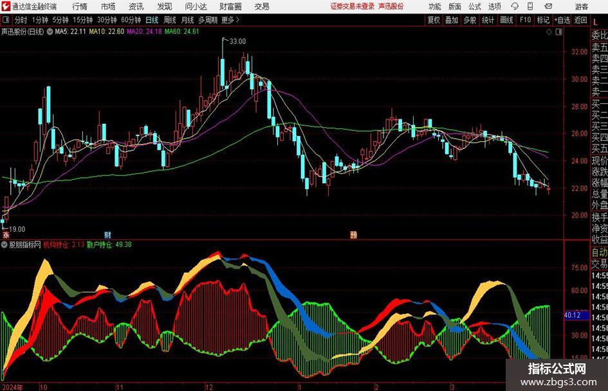Screen dimensions: 608x391
Task: Click the MA60: 24.61 legend value
Action: coord(182,31)
